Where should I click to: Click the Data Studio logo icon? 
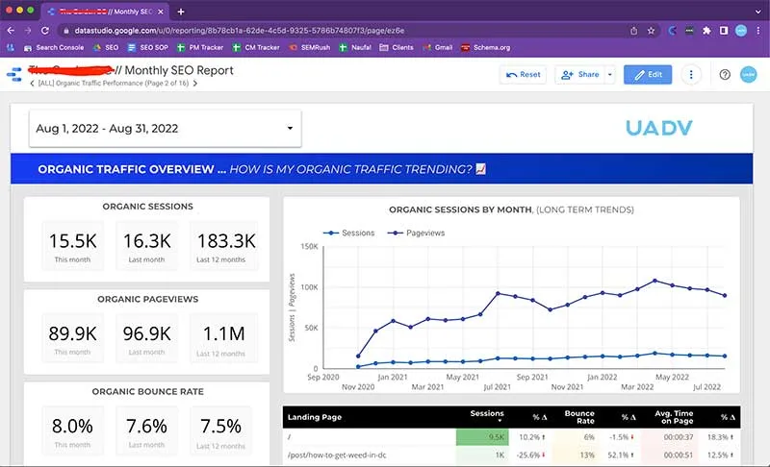(x=14, y=74)
